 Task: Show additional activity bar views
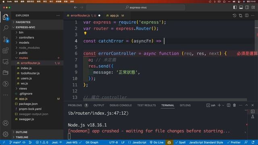[x=6, y=95]
